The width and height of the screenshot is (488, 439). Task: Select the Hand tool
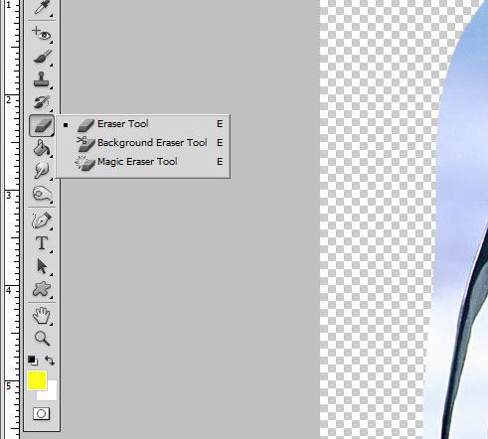[x=42, y=315]
